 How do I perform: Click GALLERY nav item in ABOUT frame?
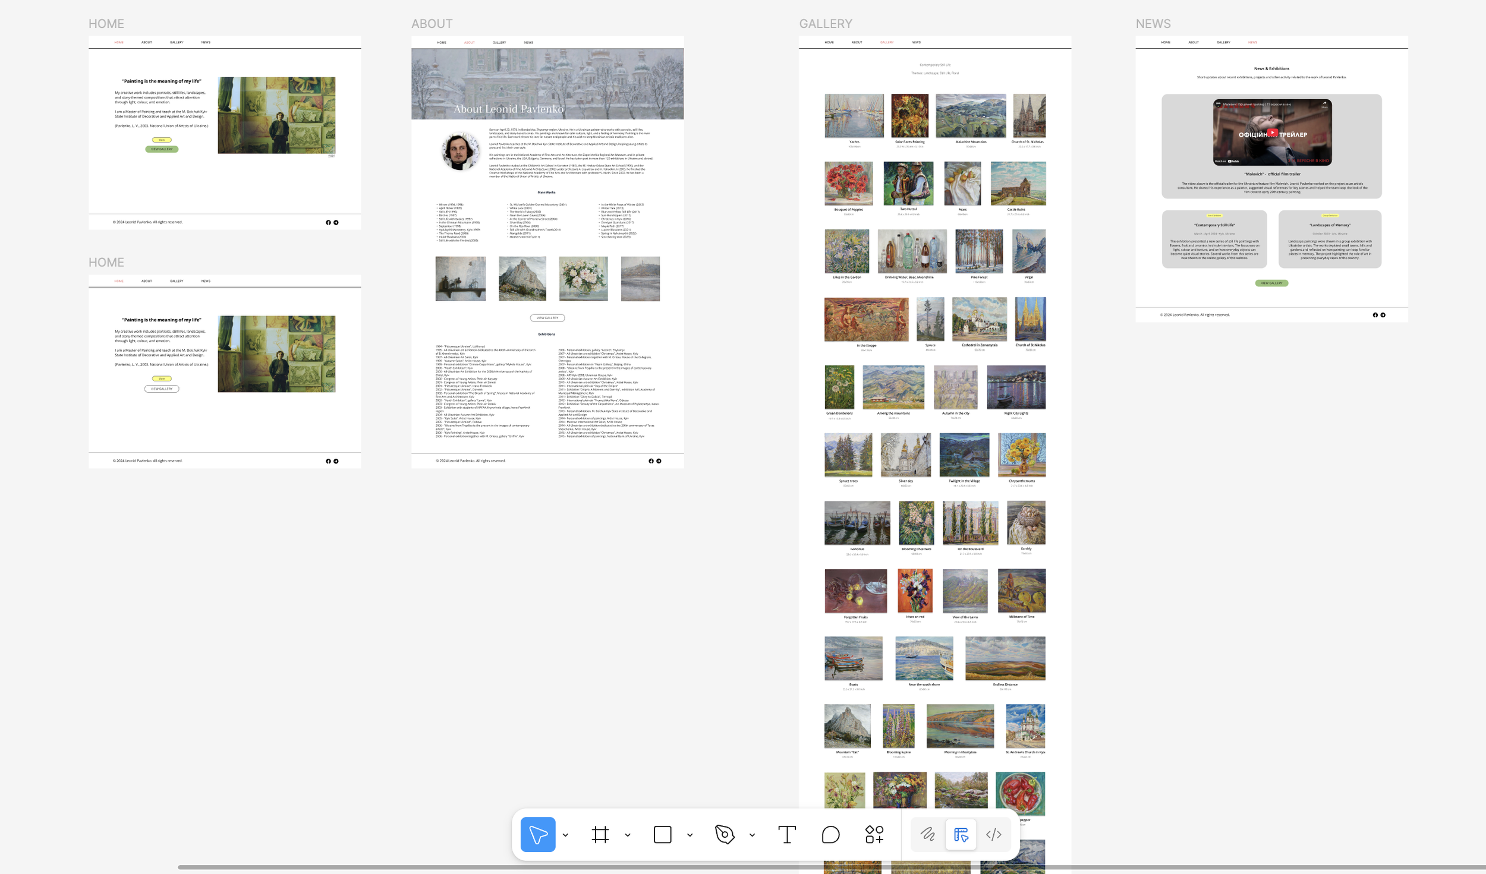pos(499,43)
